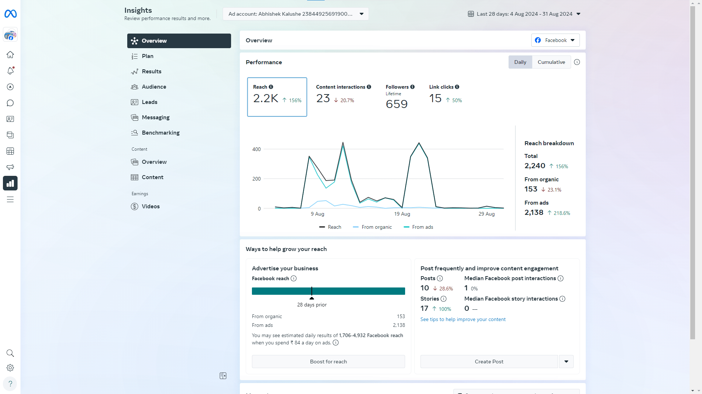Click the page vertical scrollbar
Viewport: 702px width, 394px height.
[692, 173]
